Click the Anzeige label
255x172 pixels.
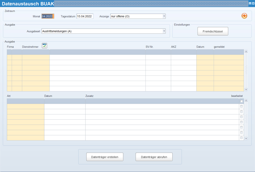[104, 16]
